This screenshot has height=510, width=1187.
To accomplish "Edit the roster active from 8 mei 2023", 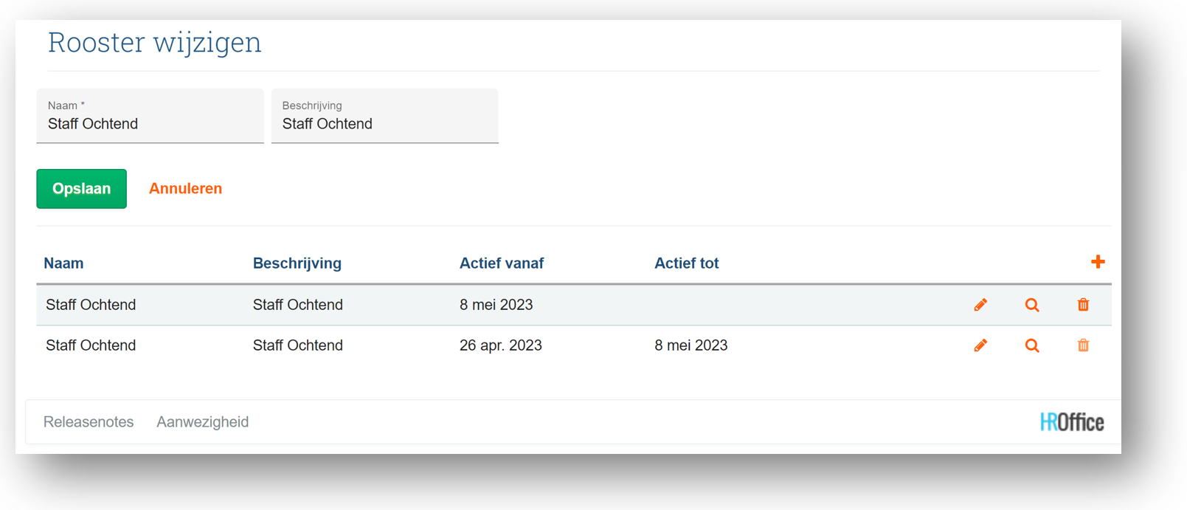I will 980,305.
